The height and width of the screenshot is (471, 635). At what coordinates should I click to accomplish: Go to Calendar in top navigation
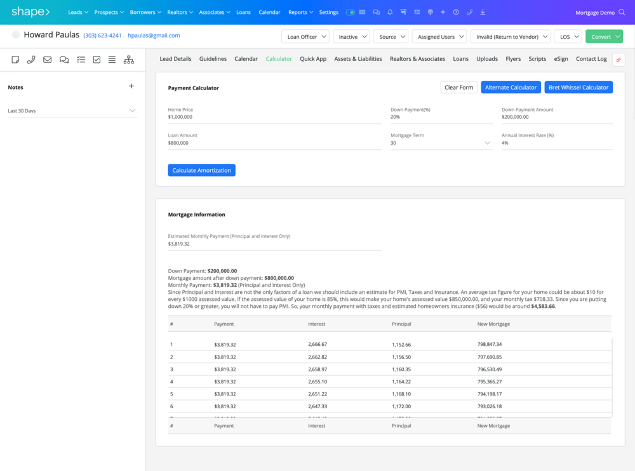coord(269,12)
